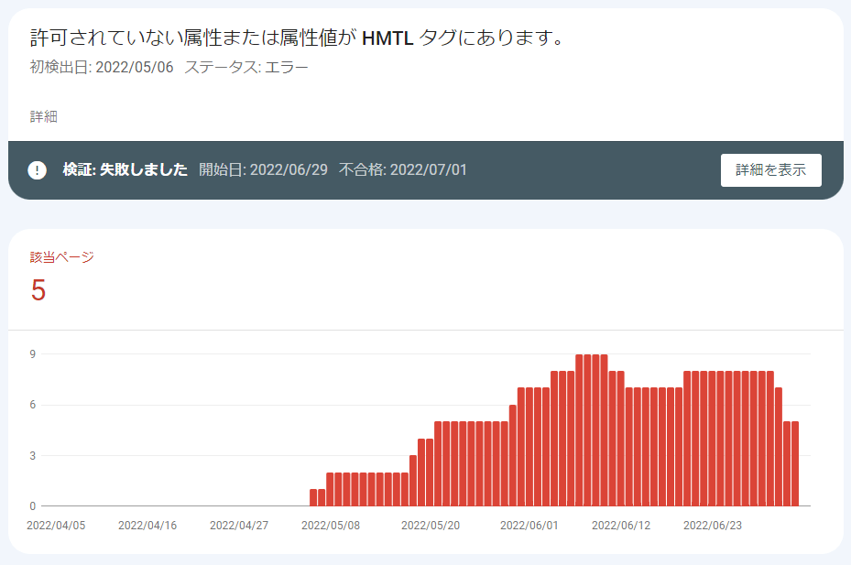Click the 2022/04/05 x-axis date label

[x=56, y=527]
